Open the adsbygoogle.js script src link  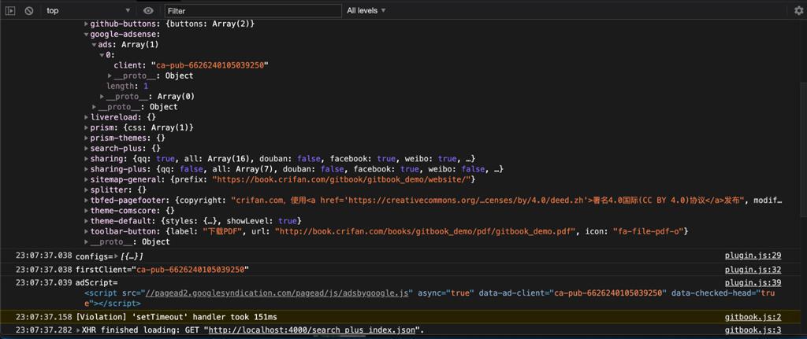[277, 293]
